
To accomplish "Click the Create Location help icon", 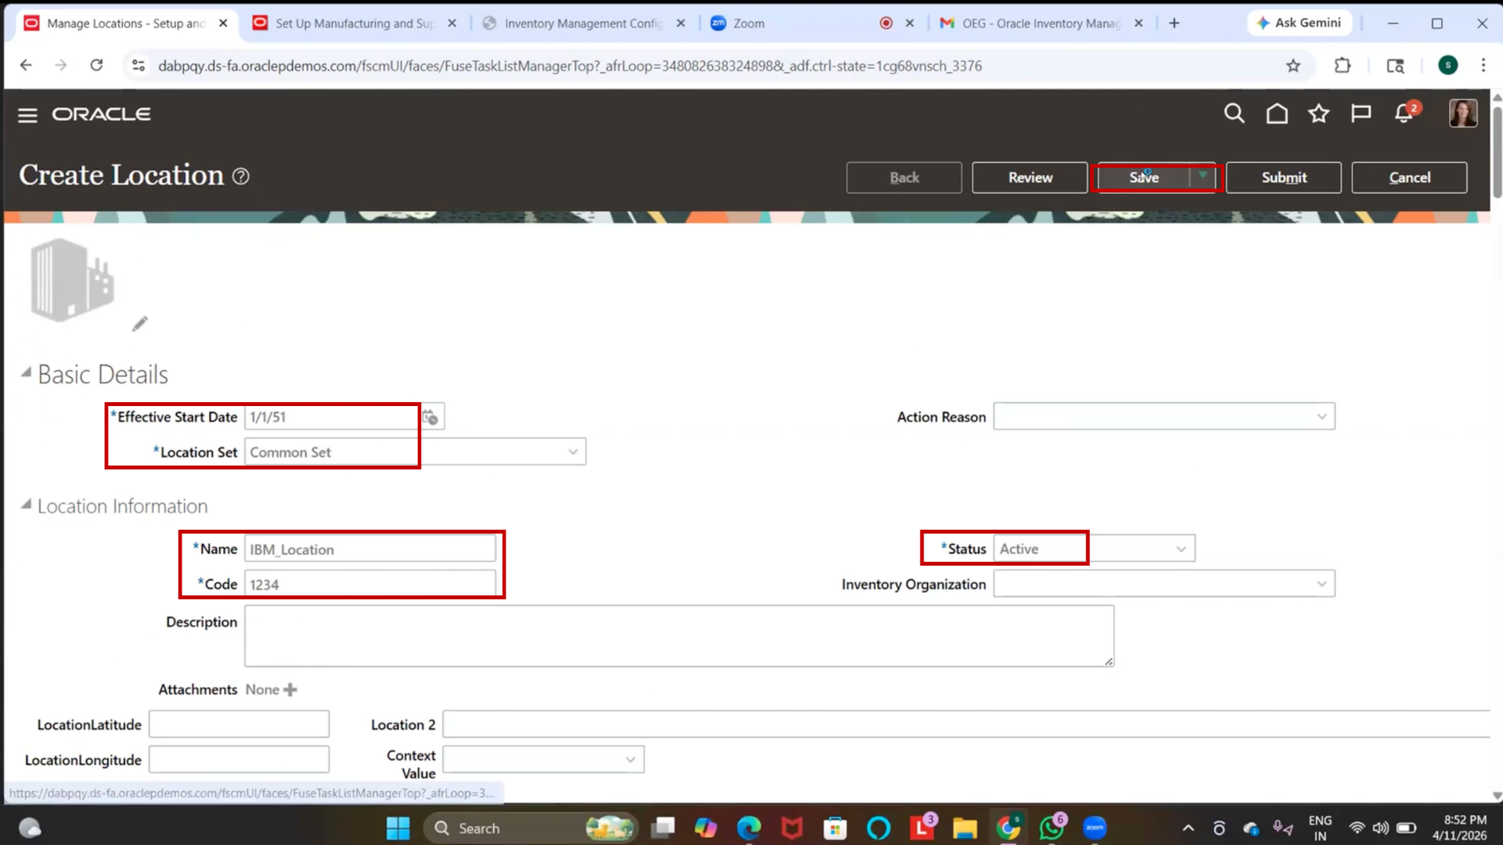I will point(241,177).
